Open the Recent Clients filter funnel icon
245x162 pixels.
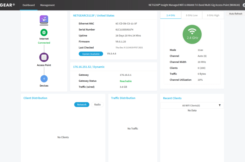tap(220, 105)
